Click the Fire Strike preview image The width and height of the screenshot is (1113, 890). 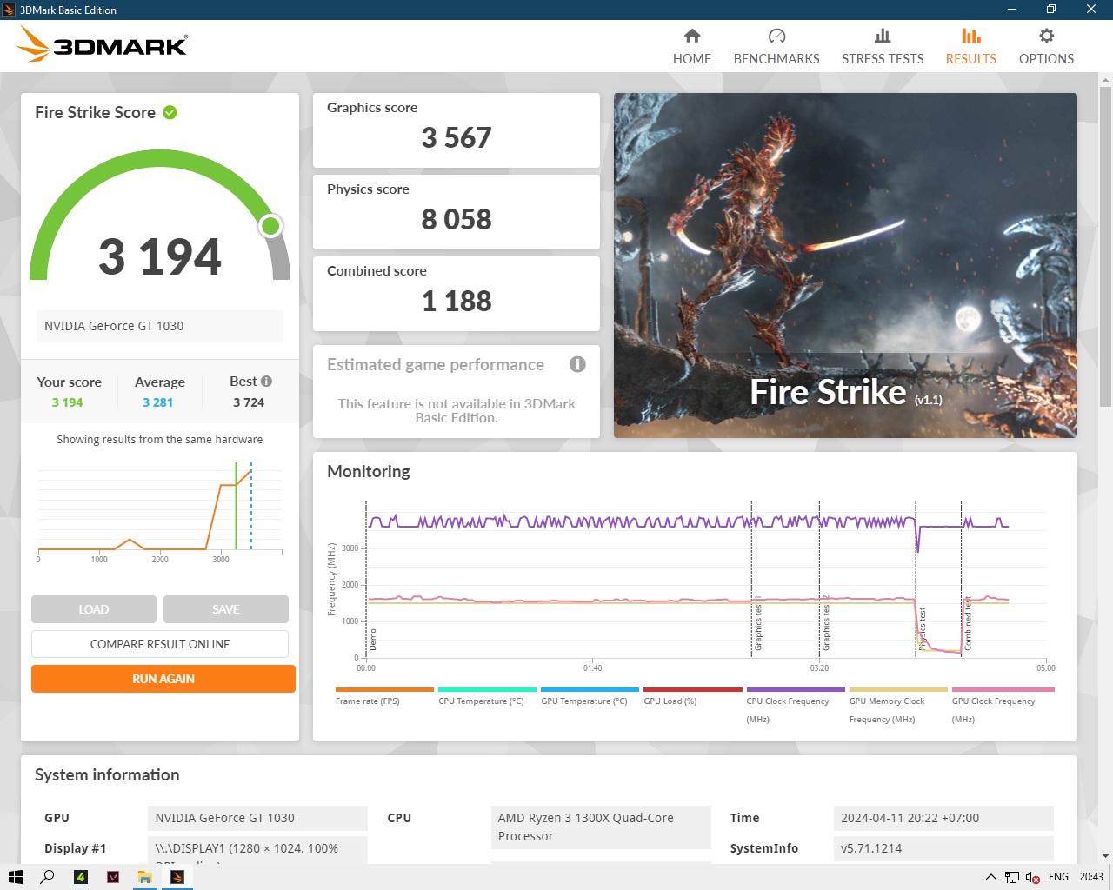tap(845, 265)
